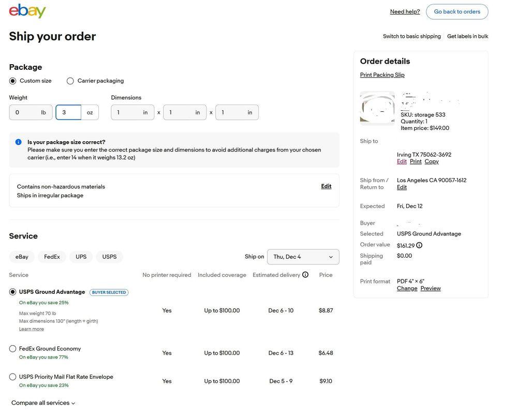This screenshot has width=517, height=414.
Task: Filter services by FedEx
Action: (52, 257)
